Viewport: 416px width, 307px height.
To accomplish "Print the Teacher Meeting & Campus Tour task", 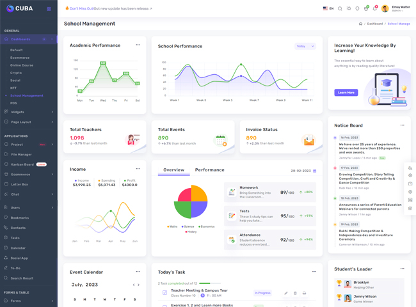I will (x=304, y=293).
